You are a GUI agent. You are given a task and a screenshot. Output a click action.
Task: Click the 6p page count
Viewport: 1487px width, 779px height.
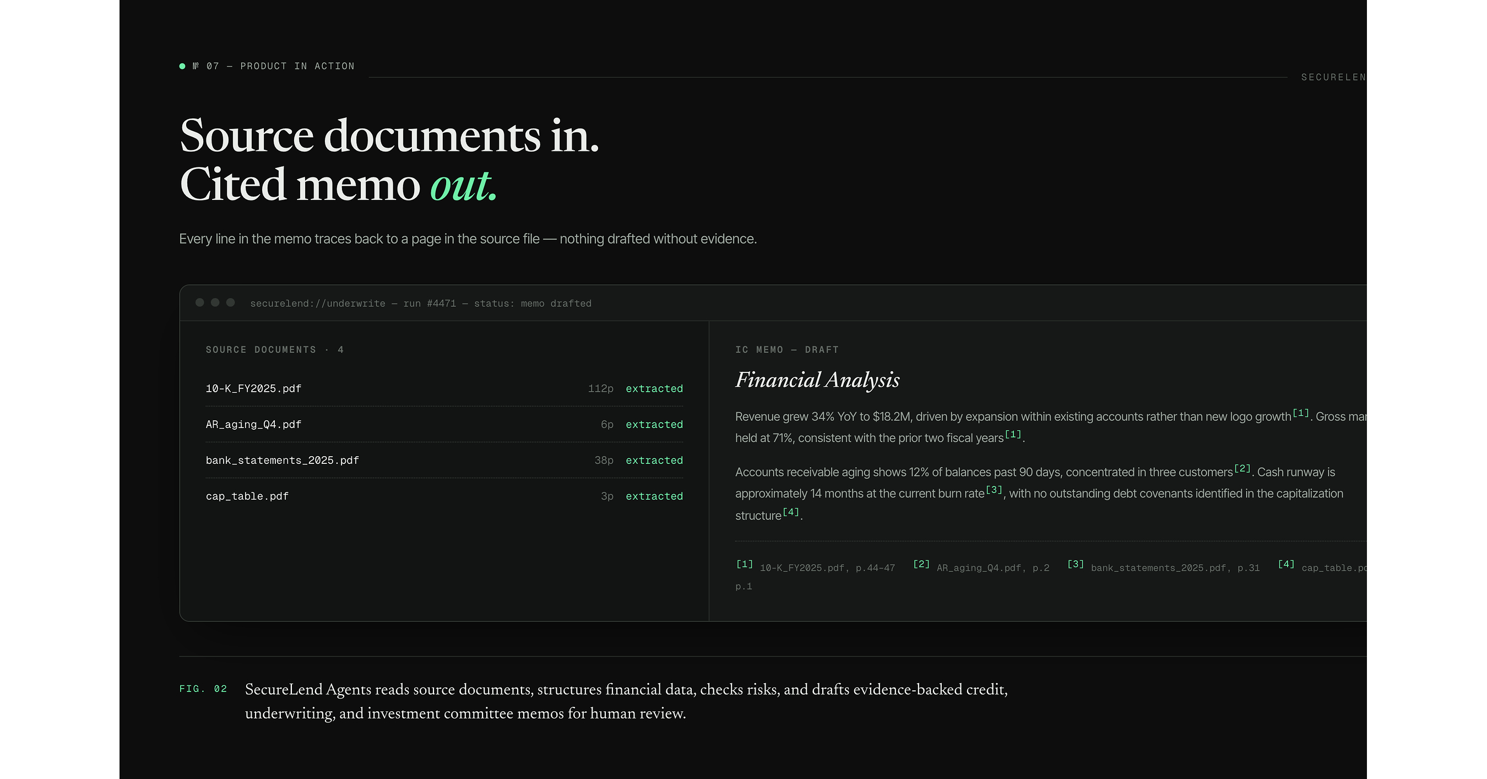pyautogui.click(x=607, y=424)
